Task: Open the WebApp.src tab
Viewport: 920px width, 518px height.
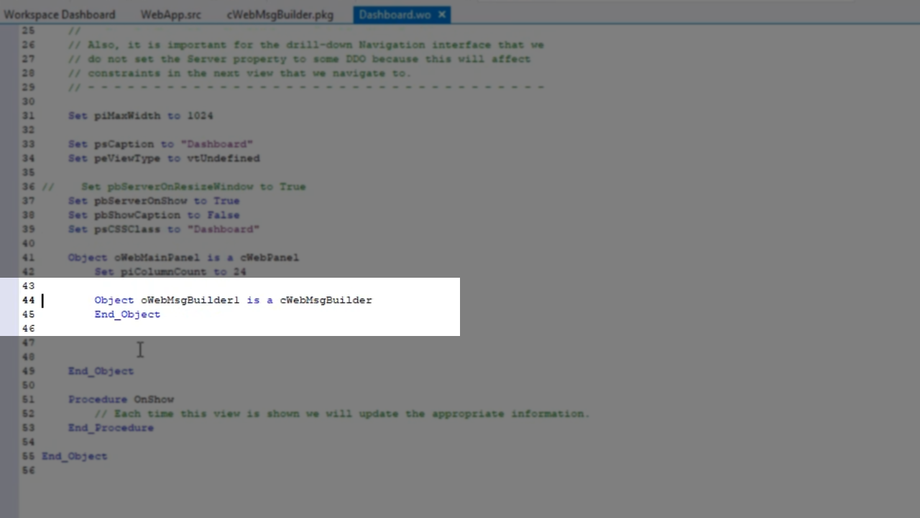Action: tap(170, 14)
